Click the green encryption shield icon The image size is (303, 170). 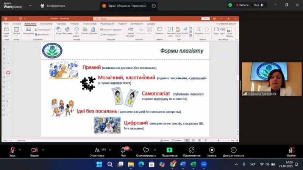coord(230,5)
